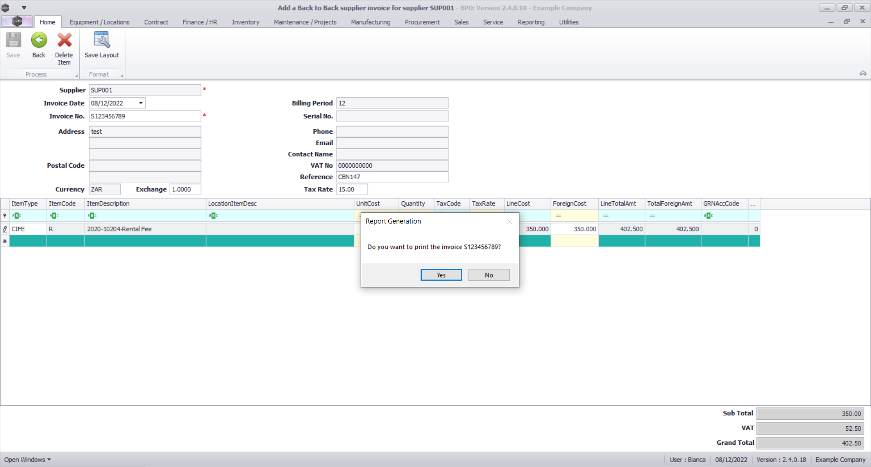Open the Sales tab
The height and width of the screenshot is (467, 871).
(461, 22)
